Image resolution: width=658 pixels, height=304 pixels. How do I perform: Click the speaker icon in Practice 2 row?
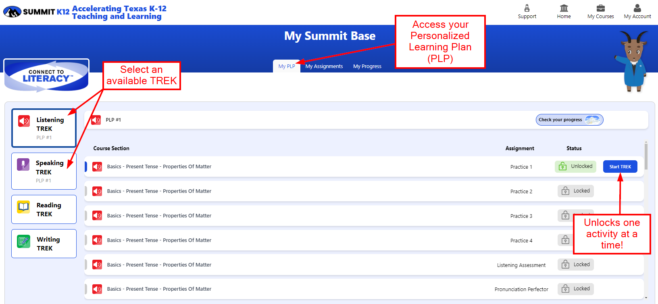(x=97, y=191)
